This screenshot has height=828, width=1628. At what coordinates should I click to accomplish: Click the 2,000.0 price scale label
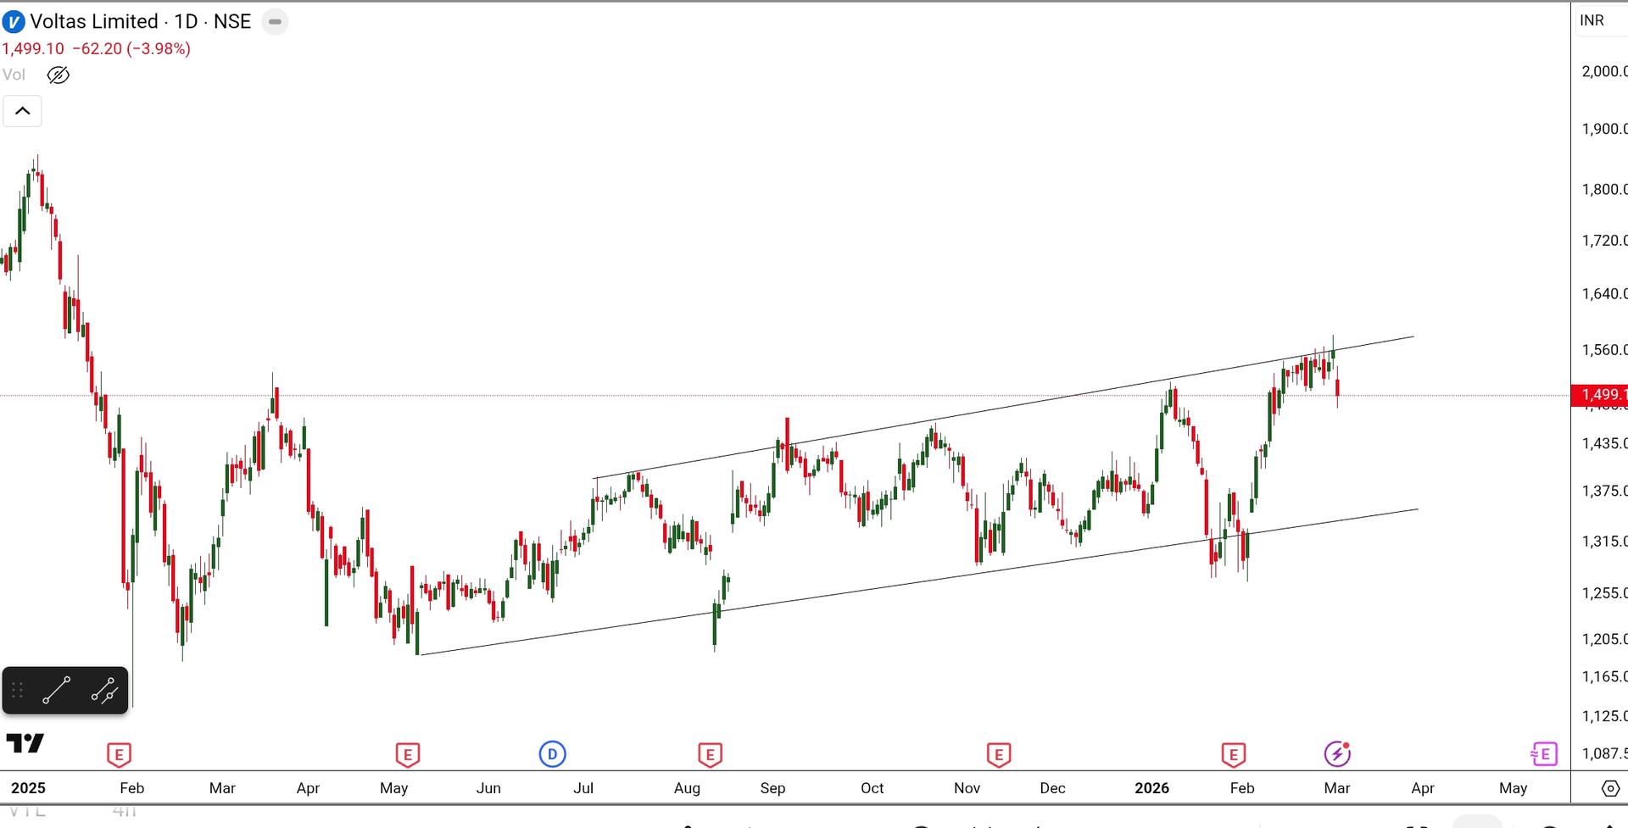pos(1604,71)
